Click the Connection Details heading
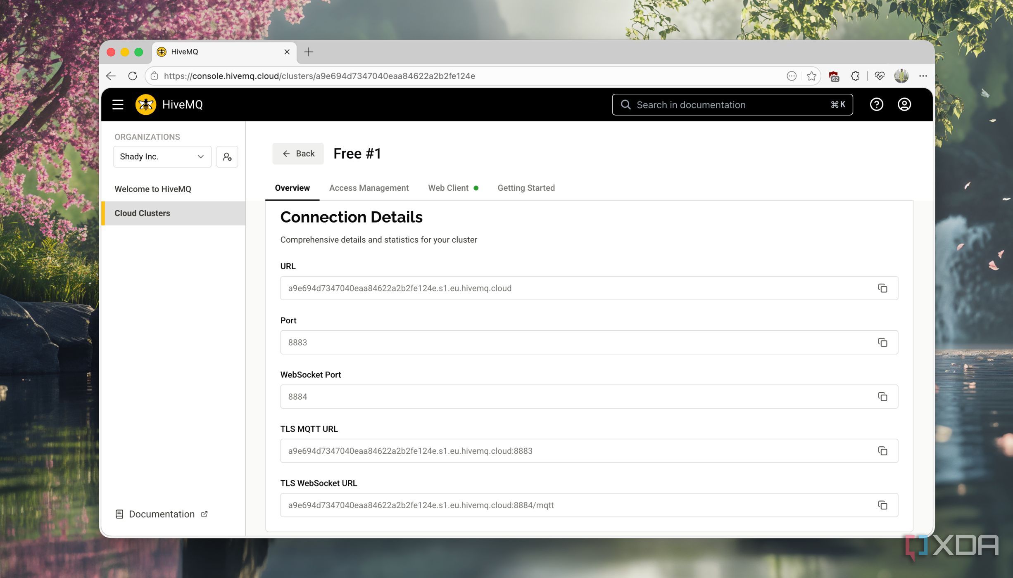Image resolution: width=1013 pixels, height=578 pixels. [x=351, y=217]
